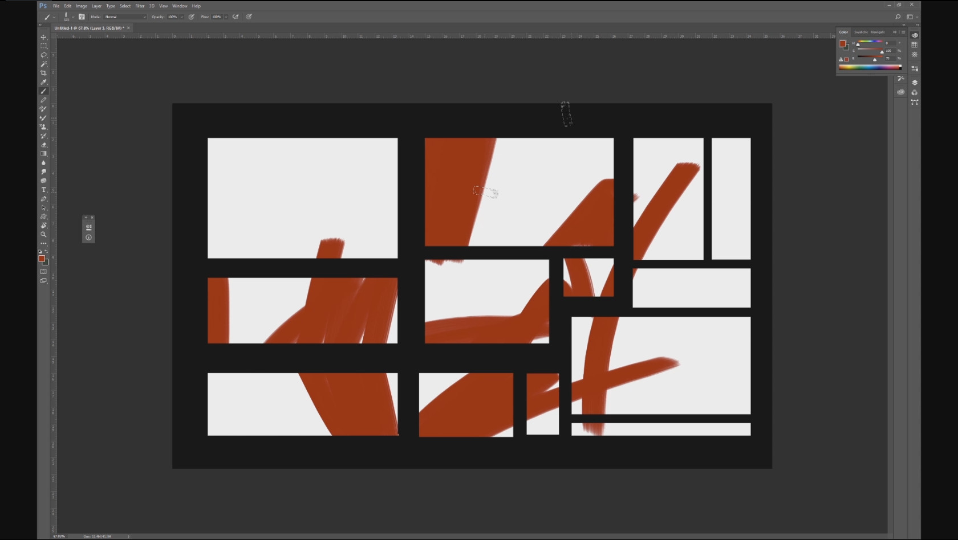Image resolution: width=958 pixels, height=540 pixels.
Task: Select the Eraser tool
Action: click(x=43, y=144)
